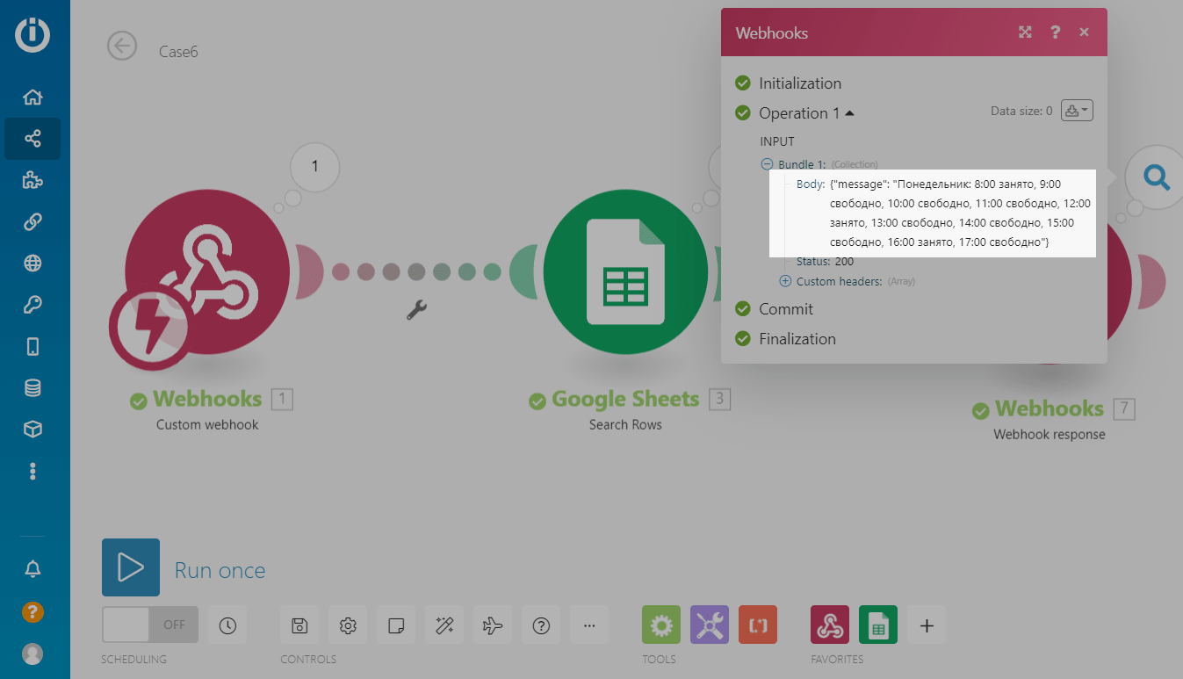
Task: Click the Explain flow airplane icon
Action: pyautogui.click(x=493, y=625)
